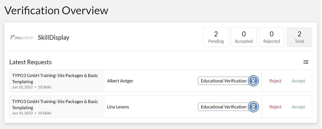Screen dimensions: 322x129
Task: Accept Albert Antger's verification request
Action: tap(298, 81)
